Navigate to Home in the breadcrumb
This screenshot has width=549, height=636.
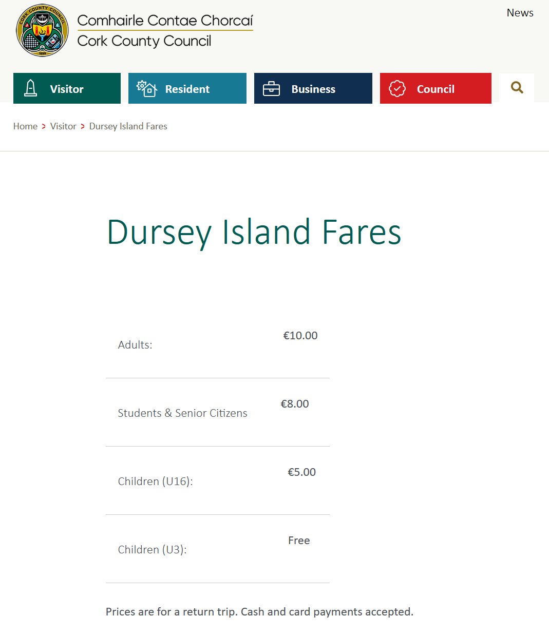click(25, 126)
